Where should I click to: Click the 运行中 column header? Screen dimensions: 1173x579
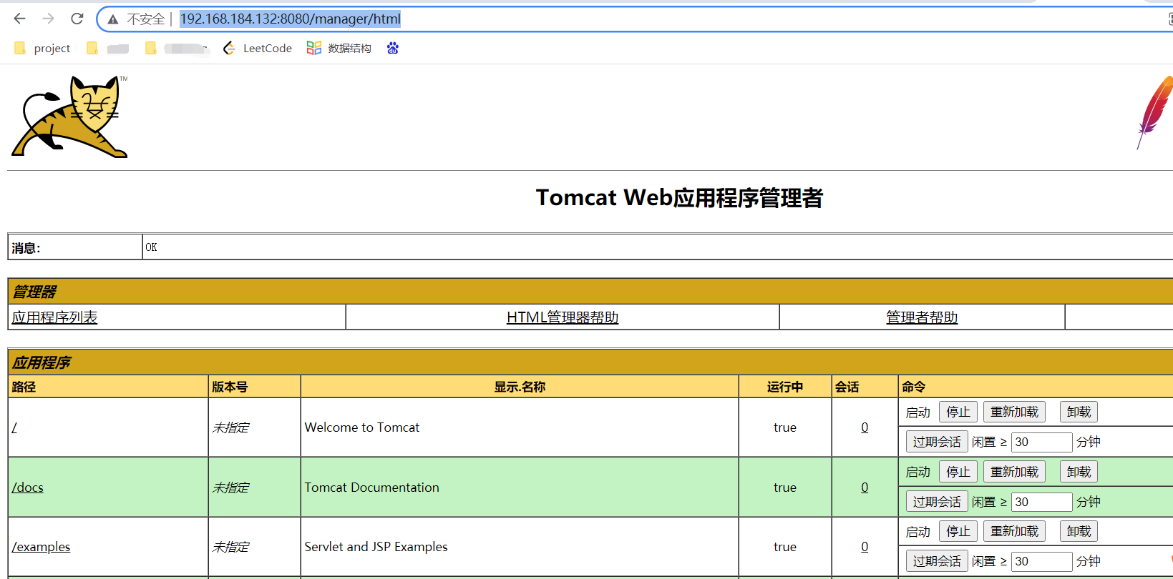785,387
